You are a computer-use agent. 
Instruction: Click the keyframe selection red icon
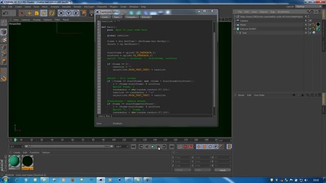click(191, 147)
